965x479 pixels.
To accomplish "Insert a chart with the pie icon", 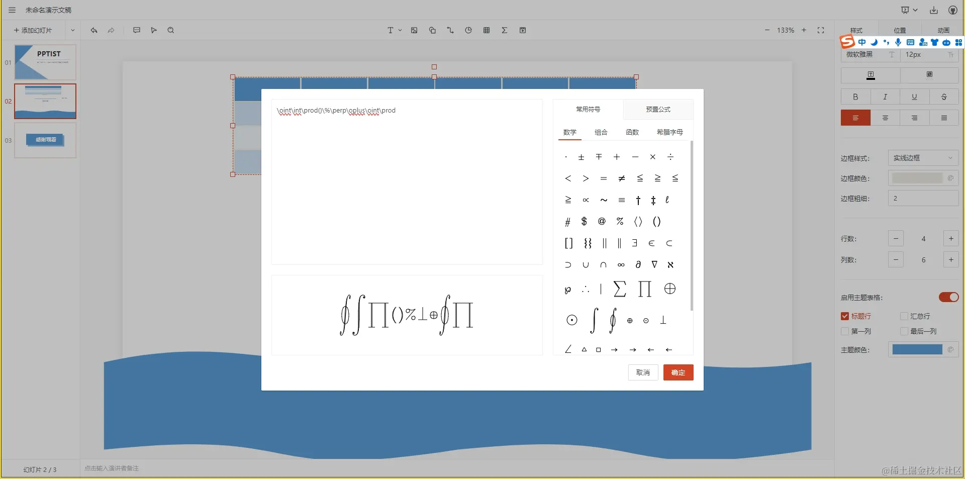I will tap(468, 30).
